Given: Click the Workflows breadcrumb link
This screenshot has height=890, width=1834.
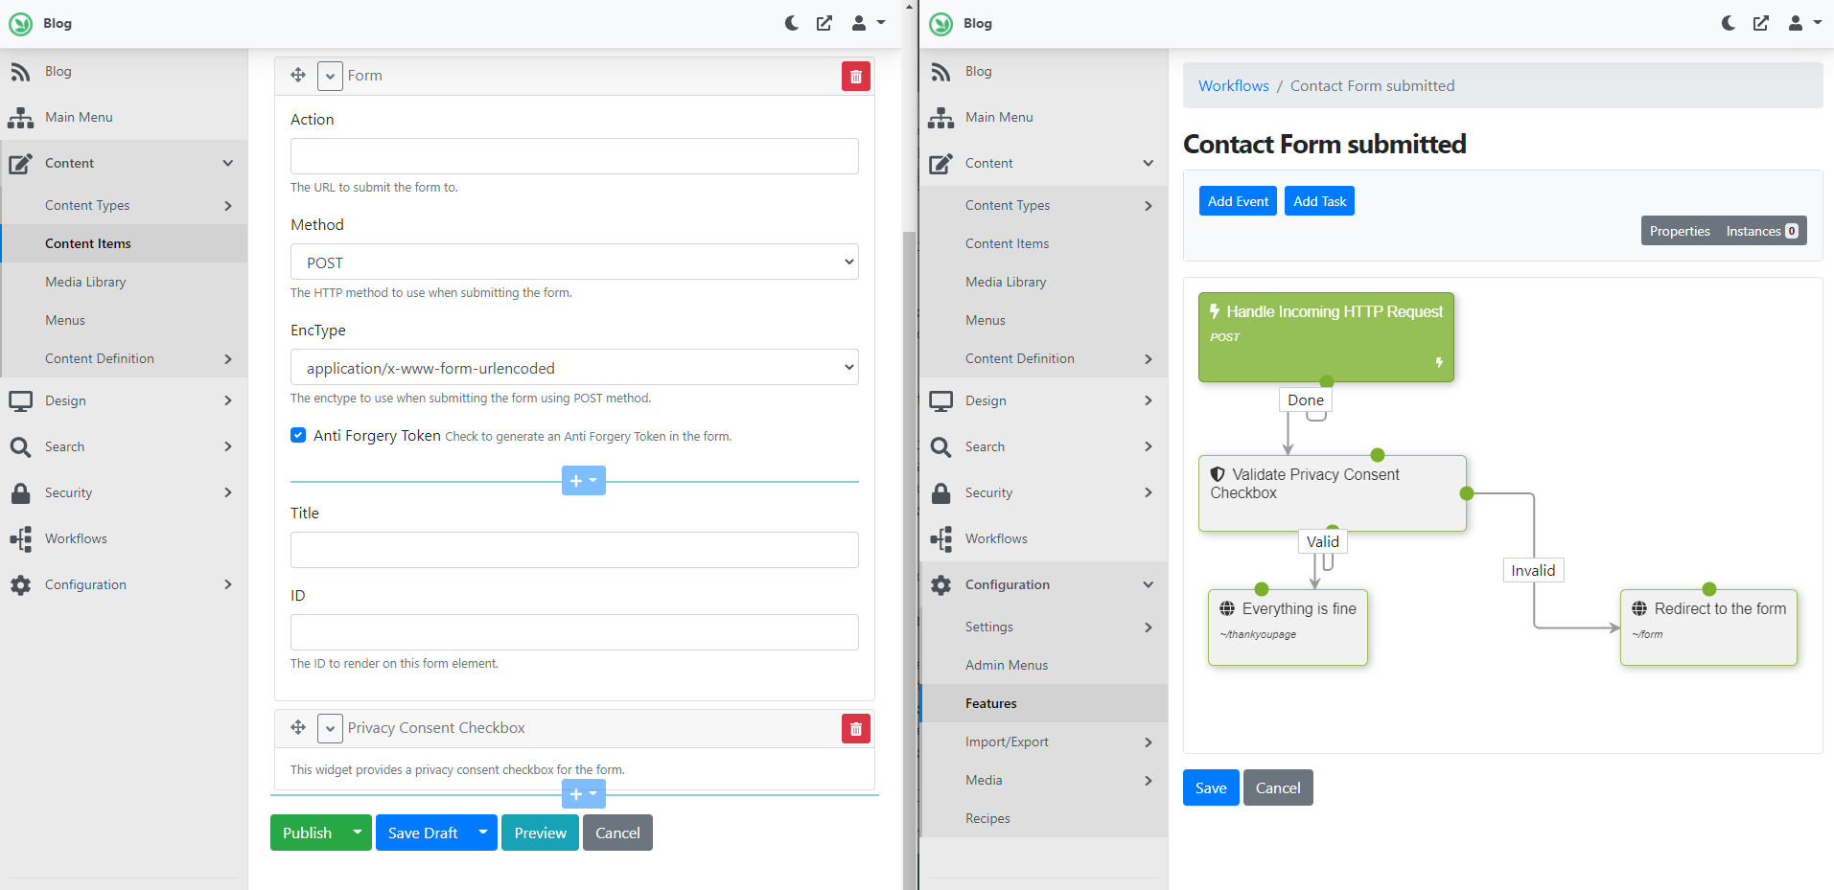Looking at the screenshot, I should (1234, 85).
